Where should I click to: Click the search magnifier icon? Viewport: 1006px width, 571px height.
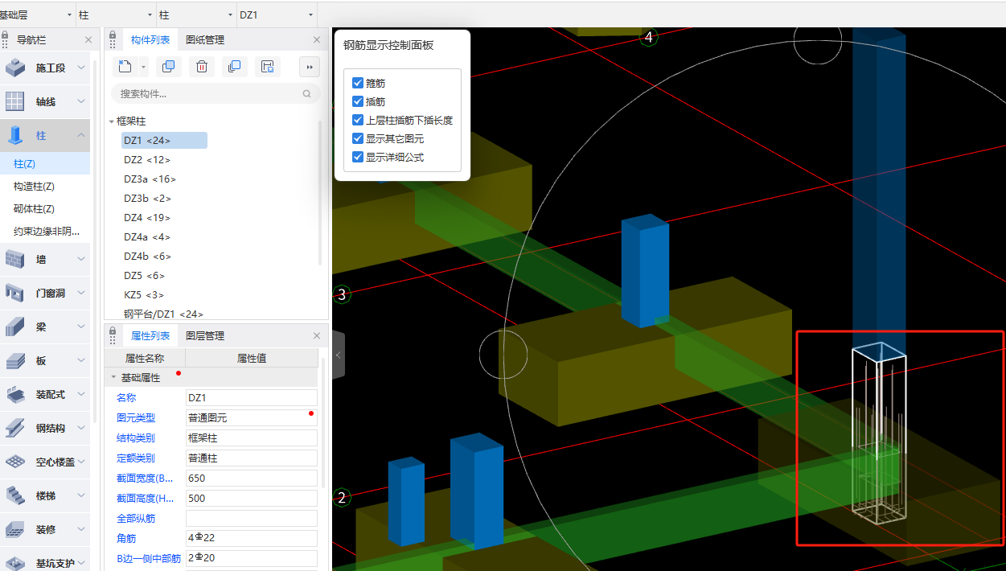click(x=306, y=94)
